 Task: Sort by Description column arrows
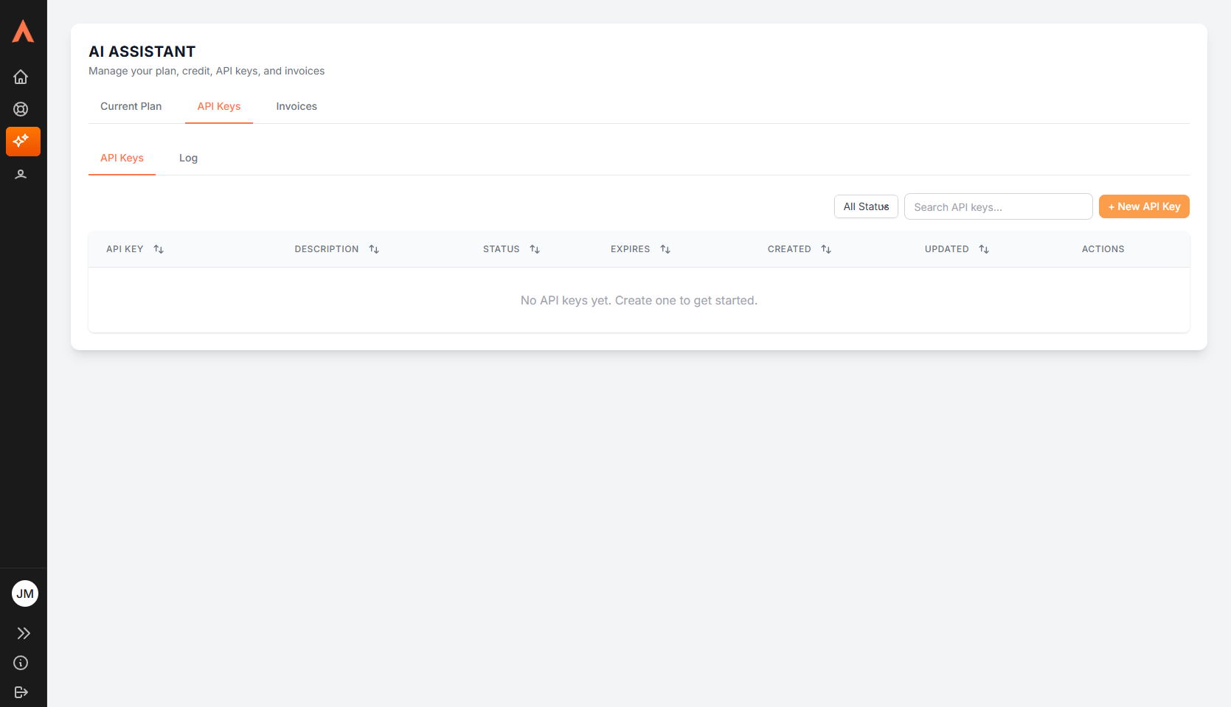click(x=374, y=249)
